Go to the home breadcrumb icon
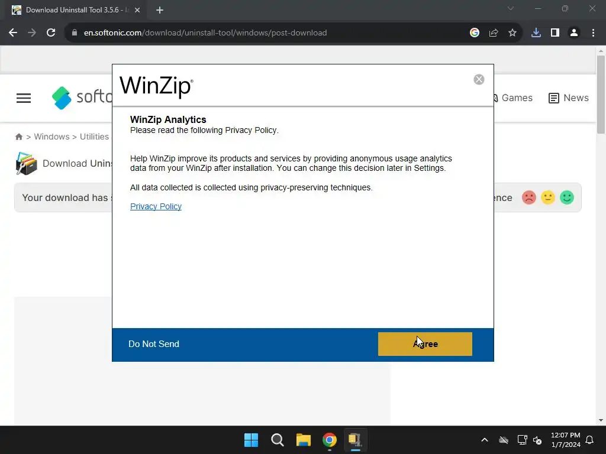Image resolution: width=606 pixels, height=454 pixels. (x=18, y=137)
